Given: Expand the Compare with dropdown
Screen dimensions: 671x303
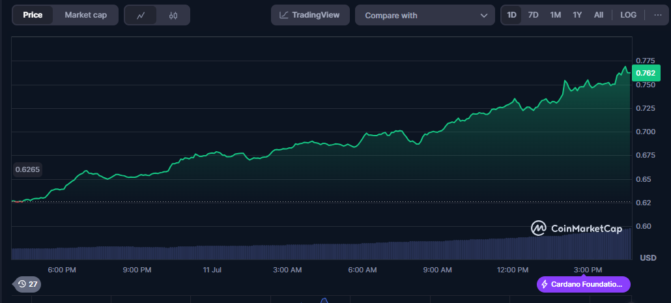Looking at the screenshot, I should (424, 15).
